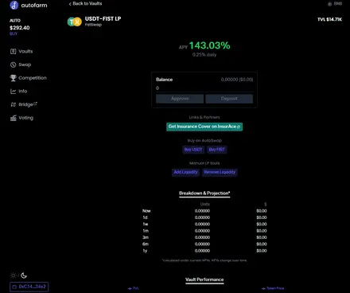Click the TVL $14.71K text

pyautogui.click(x=329, y=19)
